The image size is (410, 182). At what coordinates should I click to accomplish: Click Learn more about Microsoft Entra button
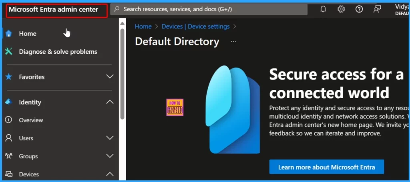tap(327, 167)
